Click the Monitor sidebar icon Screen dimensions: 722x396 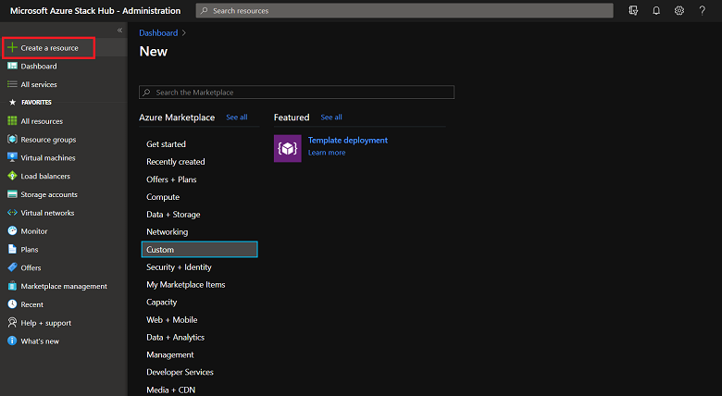pos(12,231)
